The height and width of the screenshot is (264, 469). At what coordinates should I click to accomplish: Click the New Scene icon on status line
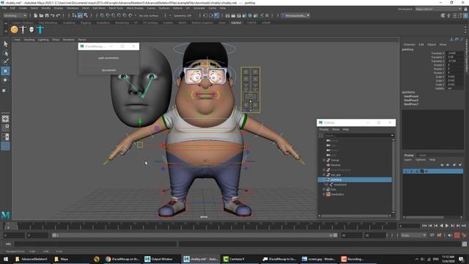tap(36, 15)
